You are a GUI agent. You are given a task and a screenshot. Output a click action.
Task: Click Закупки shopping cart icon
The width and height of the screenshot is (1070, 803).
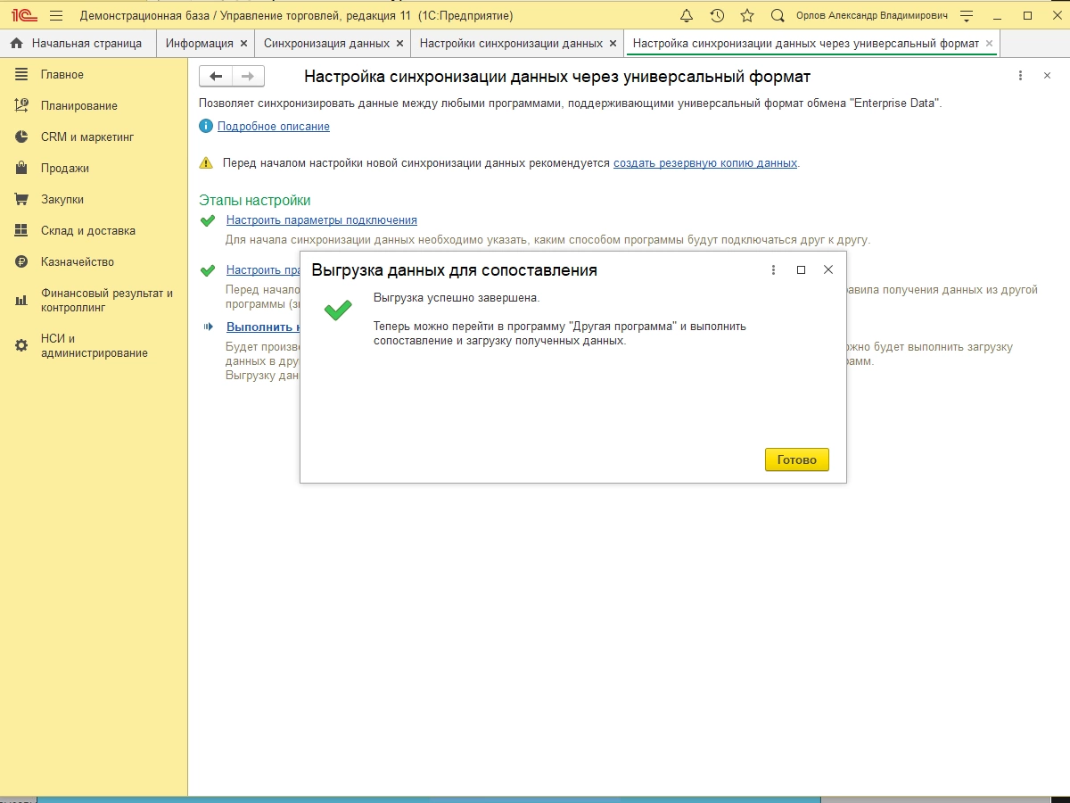(x=21, y=199)
